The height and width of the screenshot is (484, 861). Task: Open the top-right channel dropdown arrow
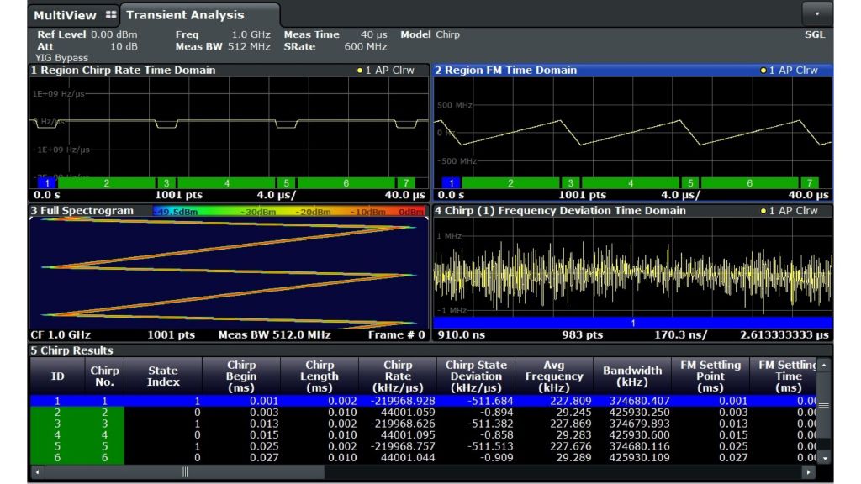click(x=816, y=14)
